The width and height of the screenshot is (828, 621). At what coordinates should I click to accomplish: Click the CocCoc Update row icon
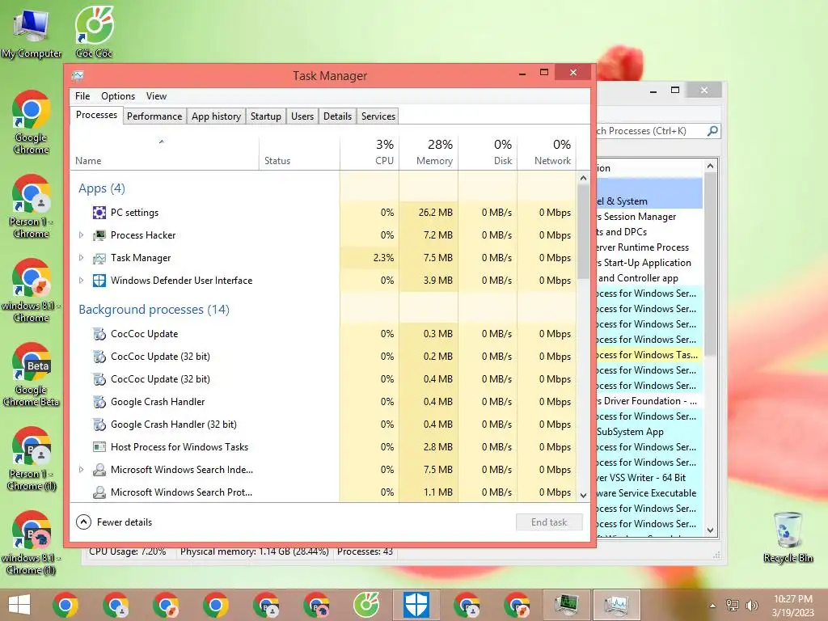click(99, 334)
